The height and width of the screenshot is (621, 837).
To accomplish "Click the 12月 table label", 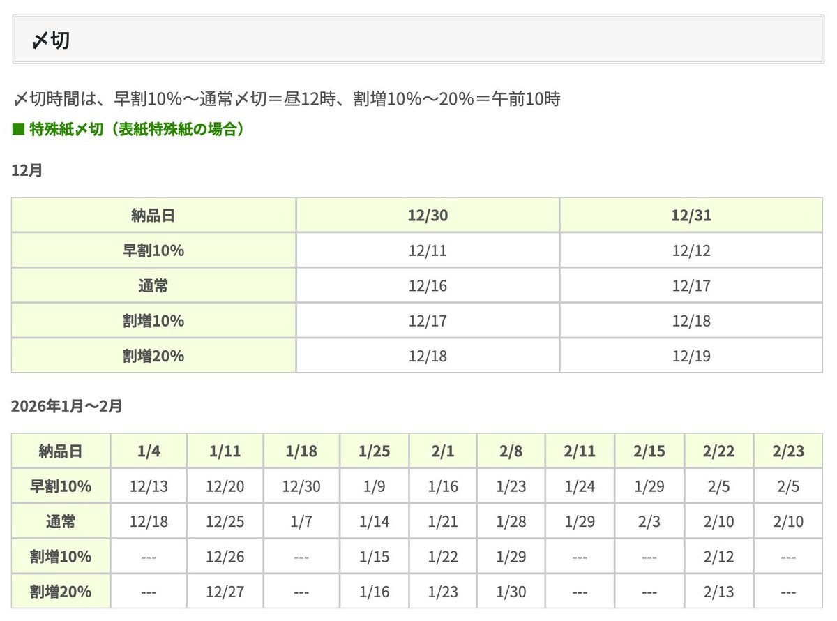I will 27,170.
